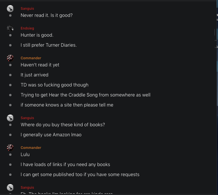The width and height of the screenshot is (218, 195).
Task: Click Commander avatar above "Haven't read it yet"
Action: [x=10, y=58]
